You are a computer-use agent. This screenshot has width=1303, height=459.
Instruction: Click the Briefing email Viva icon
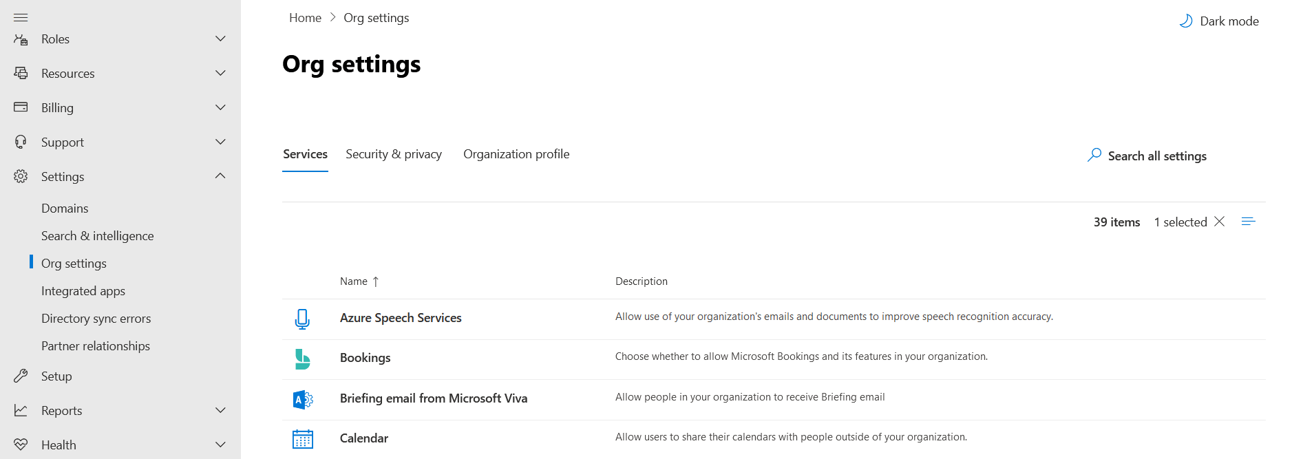[303, 399]
